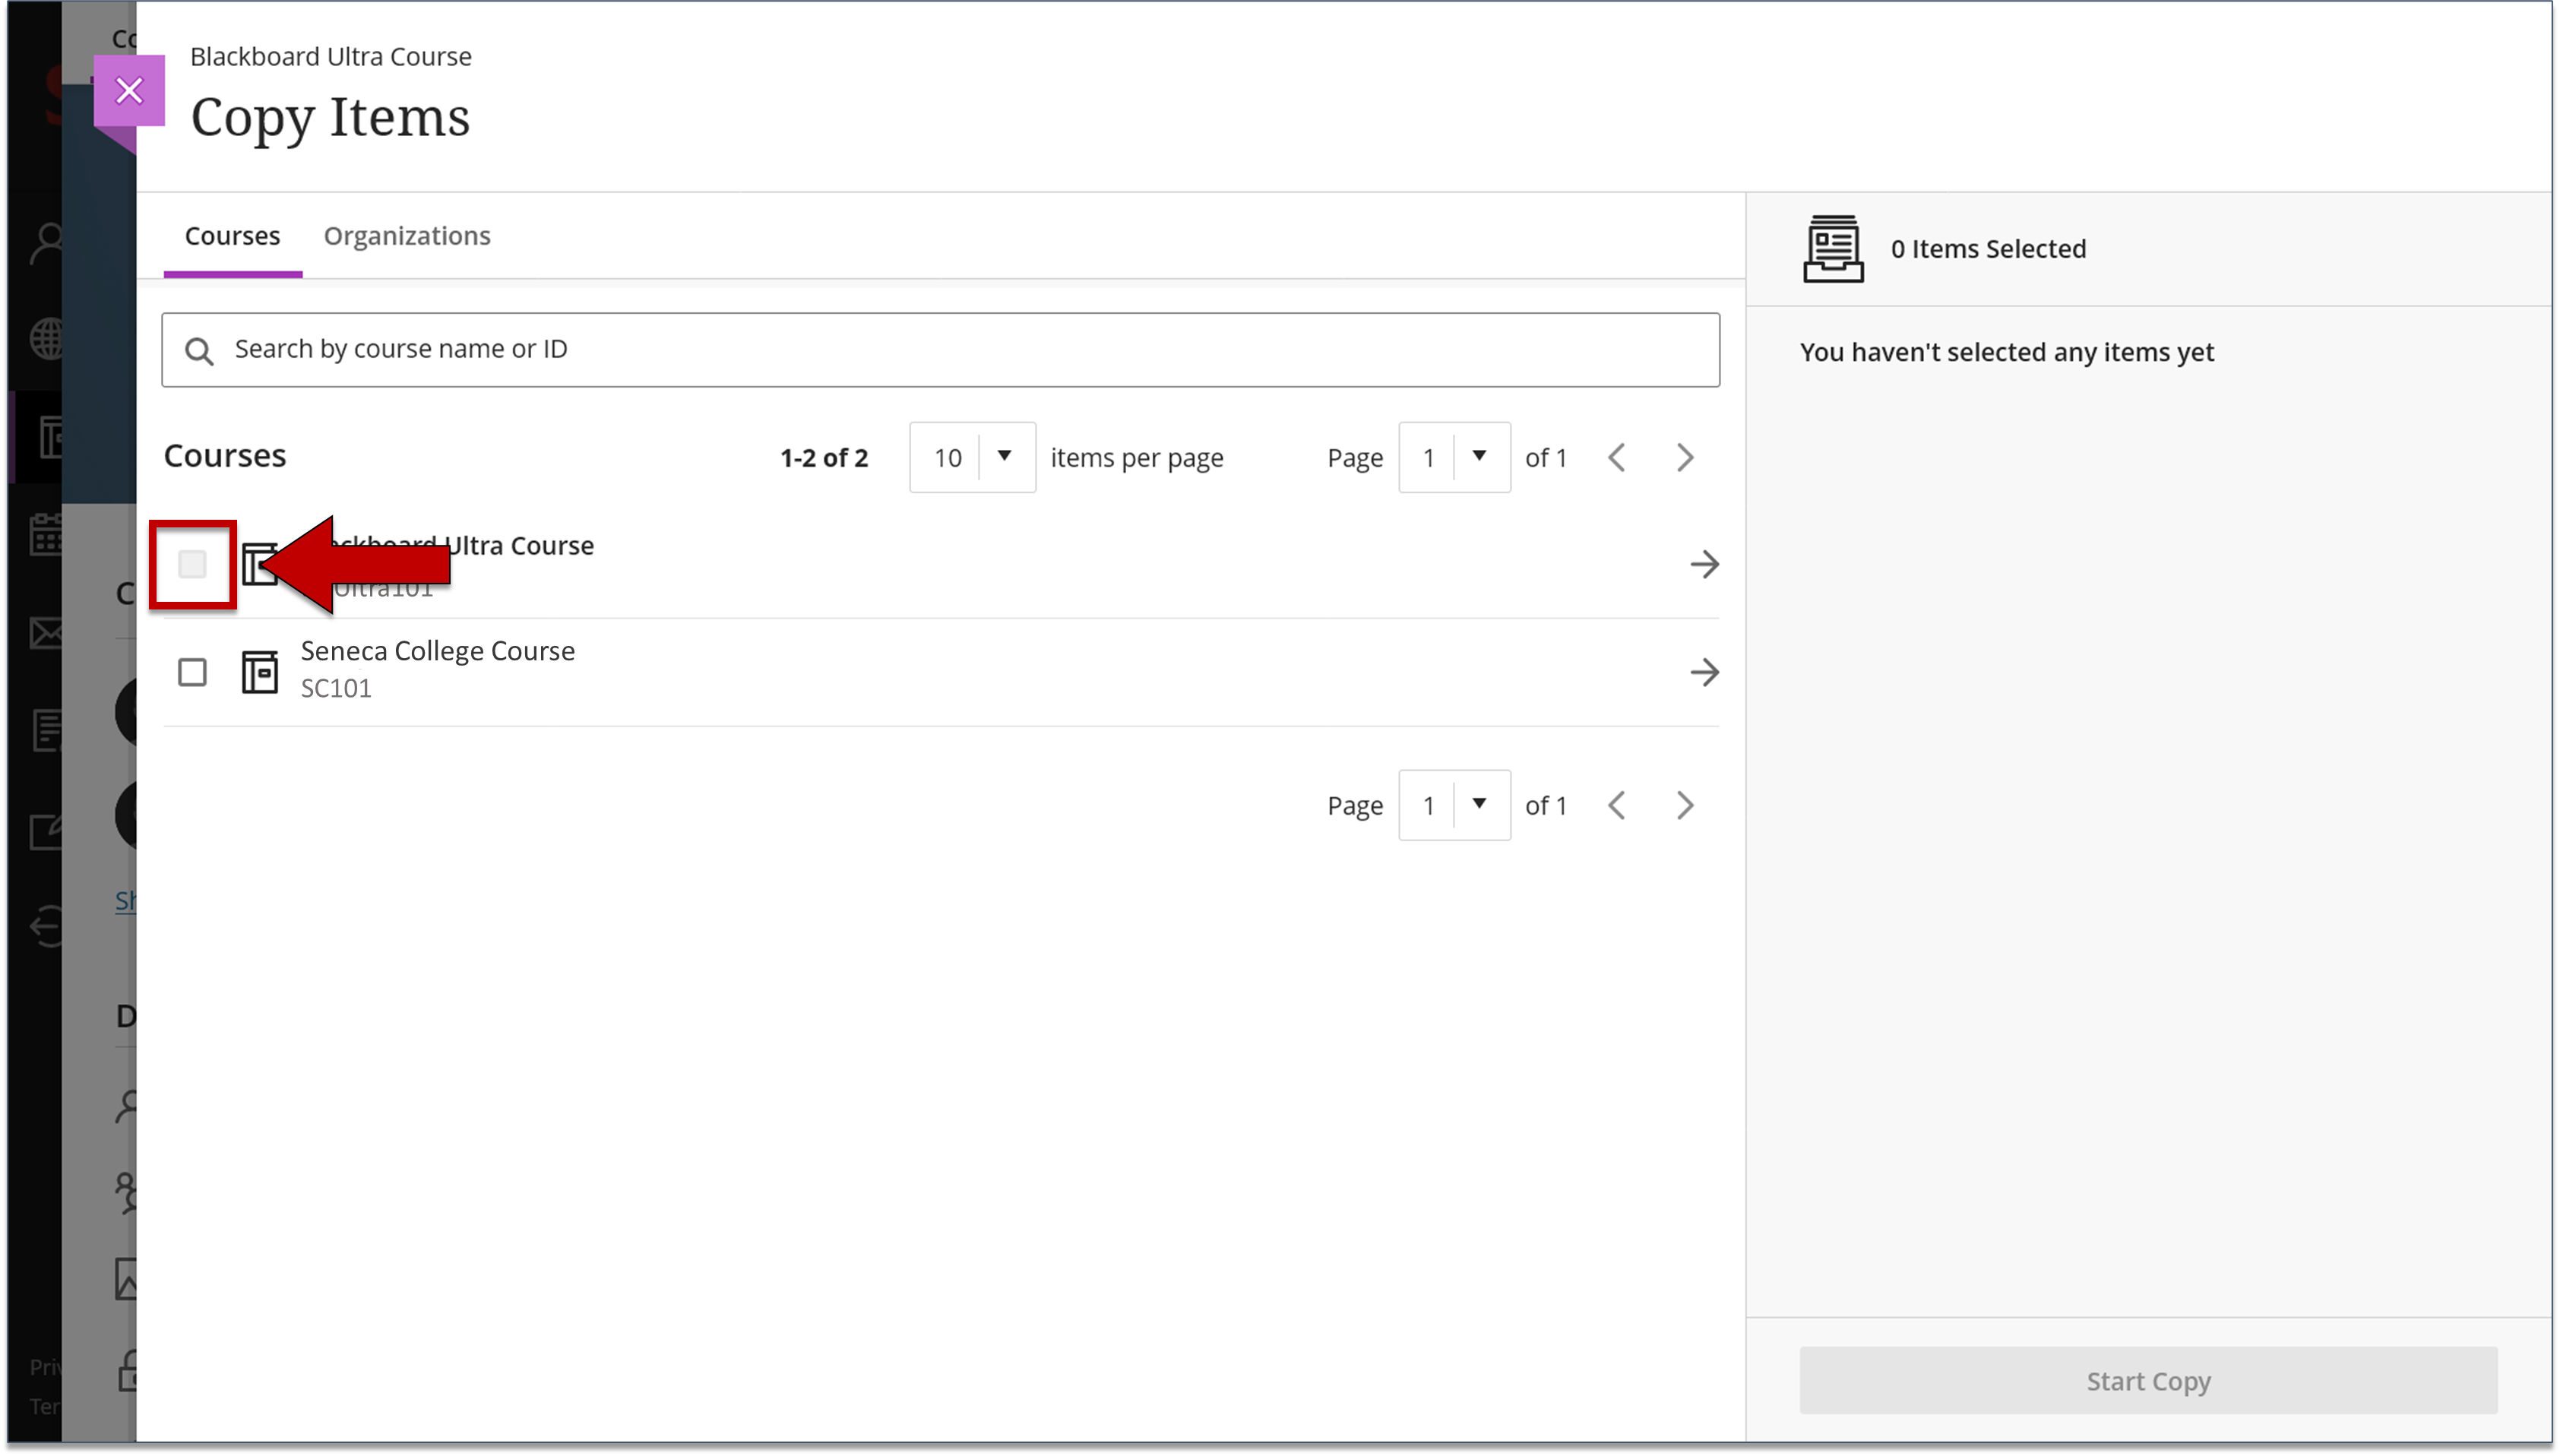
Task: Open Messages envelope in sidebar
Action: click(x=46, y=633)
